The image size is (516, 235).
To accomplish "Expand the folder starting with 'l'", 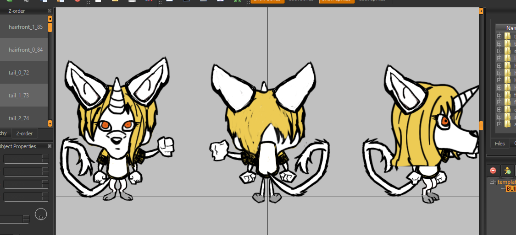I will 499,59.
